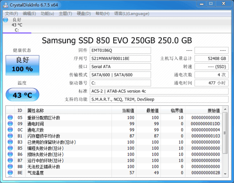The width and height of the screenshot is (234, 183).
Task: Click the 43 °C temperature button
Action: [22, 95]
